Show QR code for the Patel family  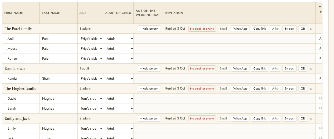303,29
